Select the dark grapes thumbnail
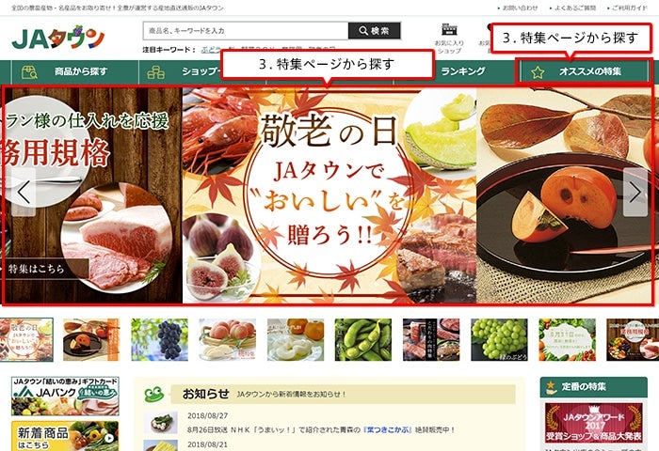The height and width of the screenshot is (451, 659). 160,339
